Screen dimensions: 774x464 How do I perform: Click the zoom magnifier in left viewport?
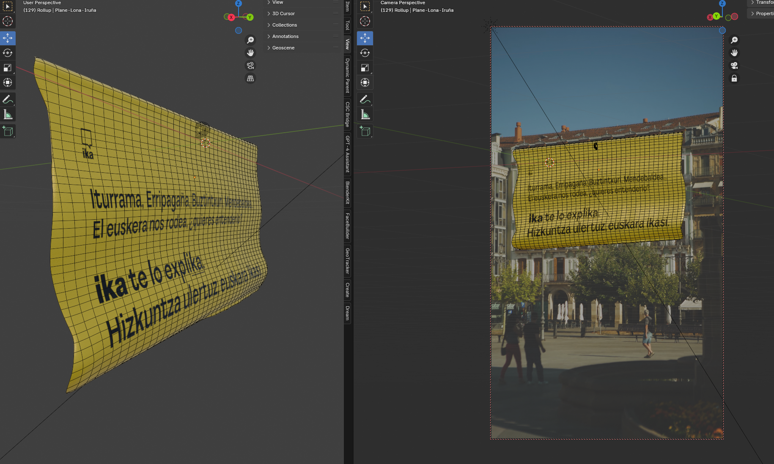coord(250,40)
